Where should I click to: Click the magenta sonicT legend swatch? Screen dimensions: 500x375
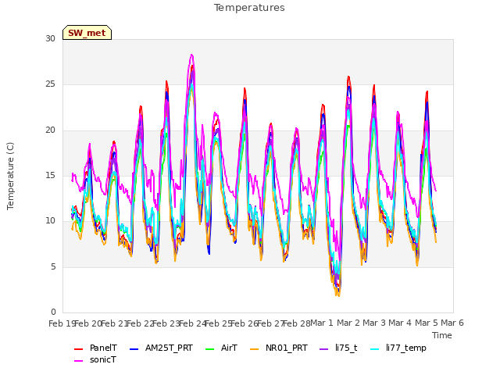click(78, 361)
